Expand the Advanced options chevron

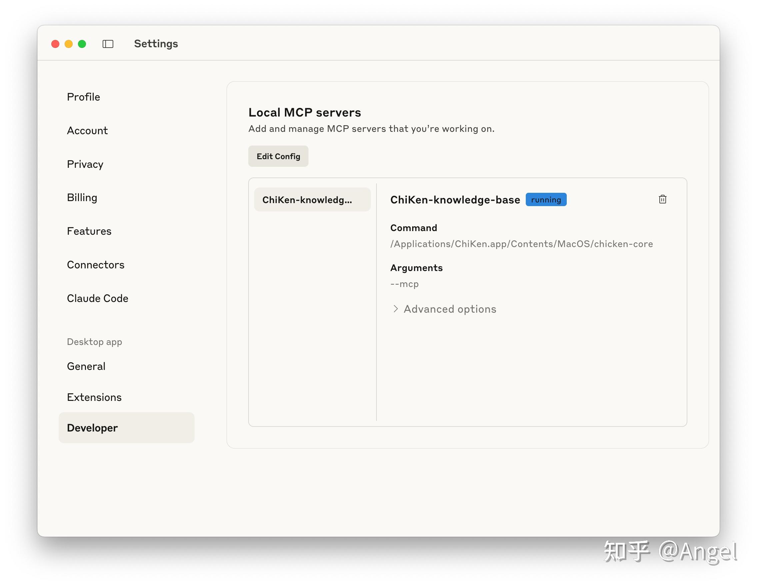395,309
